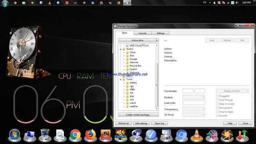Viewport: 256px width, 144px height.
Task: Select active Rainmeter raindrop taskbar button
Action: 127,3
